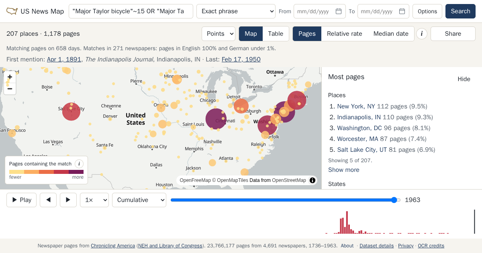The height and width of the screenshot is (253, 482).
Task: Click the Minneapolis map circle
Action: pyautogui.click(x=177, y=80)
